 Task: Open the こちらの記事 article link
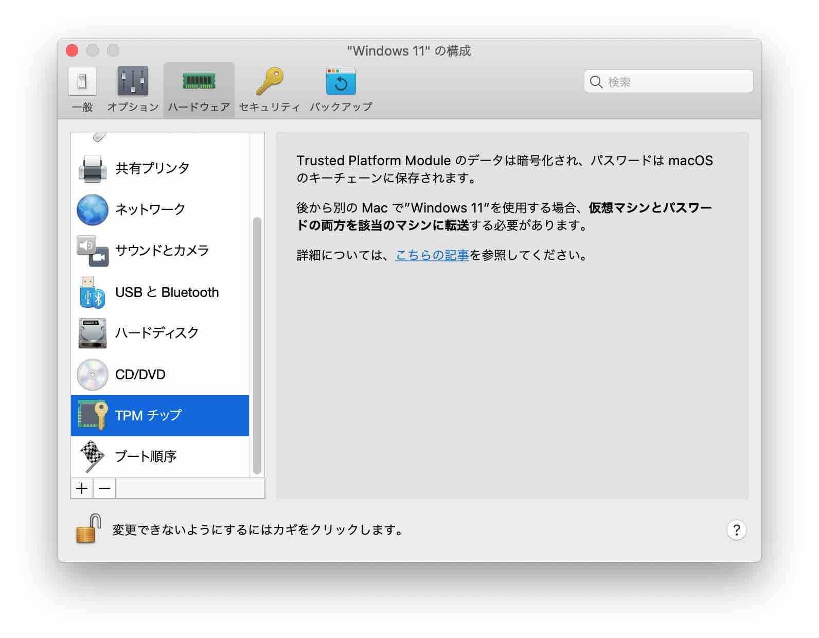[432, 255]
